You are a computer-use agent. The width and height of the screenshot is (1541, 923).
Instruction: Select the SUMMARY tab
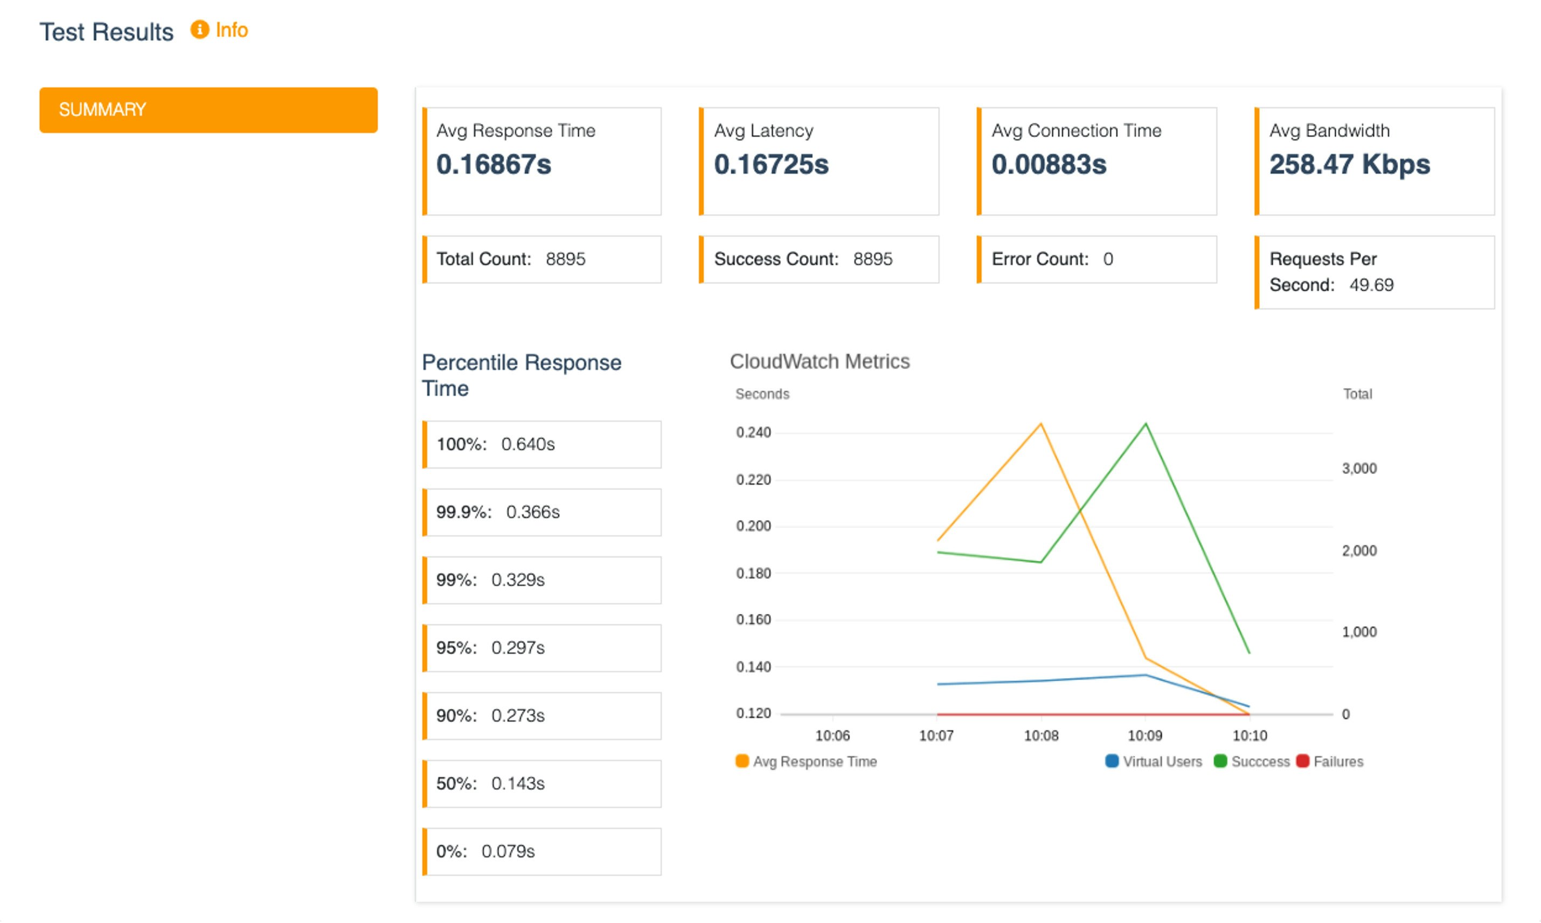pyautogui.click(x=208, y=109)
